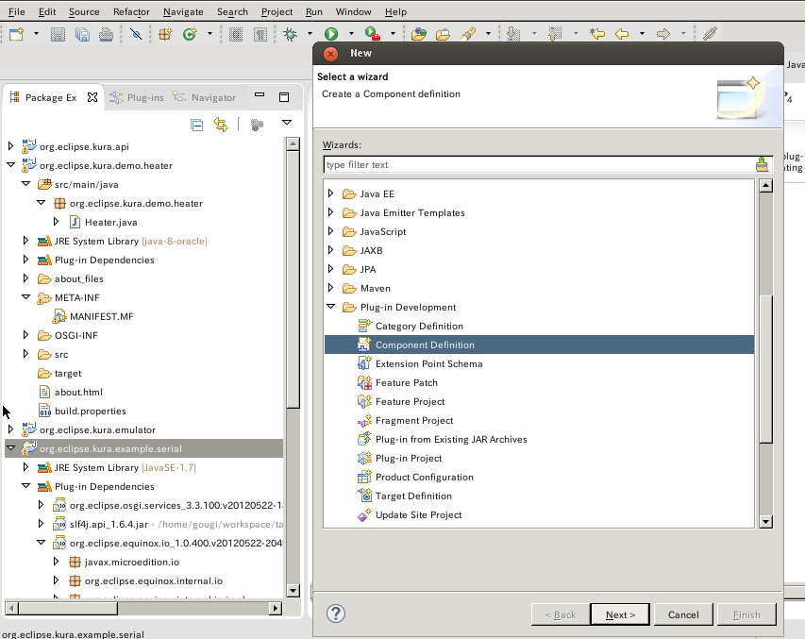Collapse the META-INF folder
805x639 pixels.
[x=26, y=297]
